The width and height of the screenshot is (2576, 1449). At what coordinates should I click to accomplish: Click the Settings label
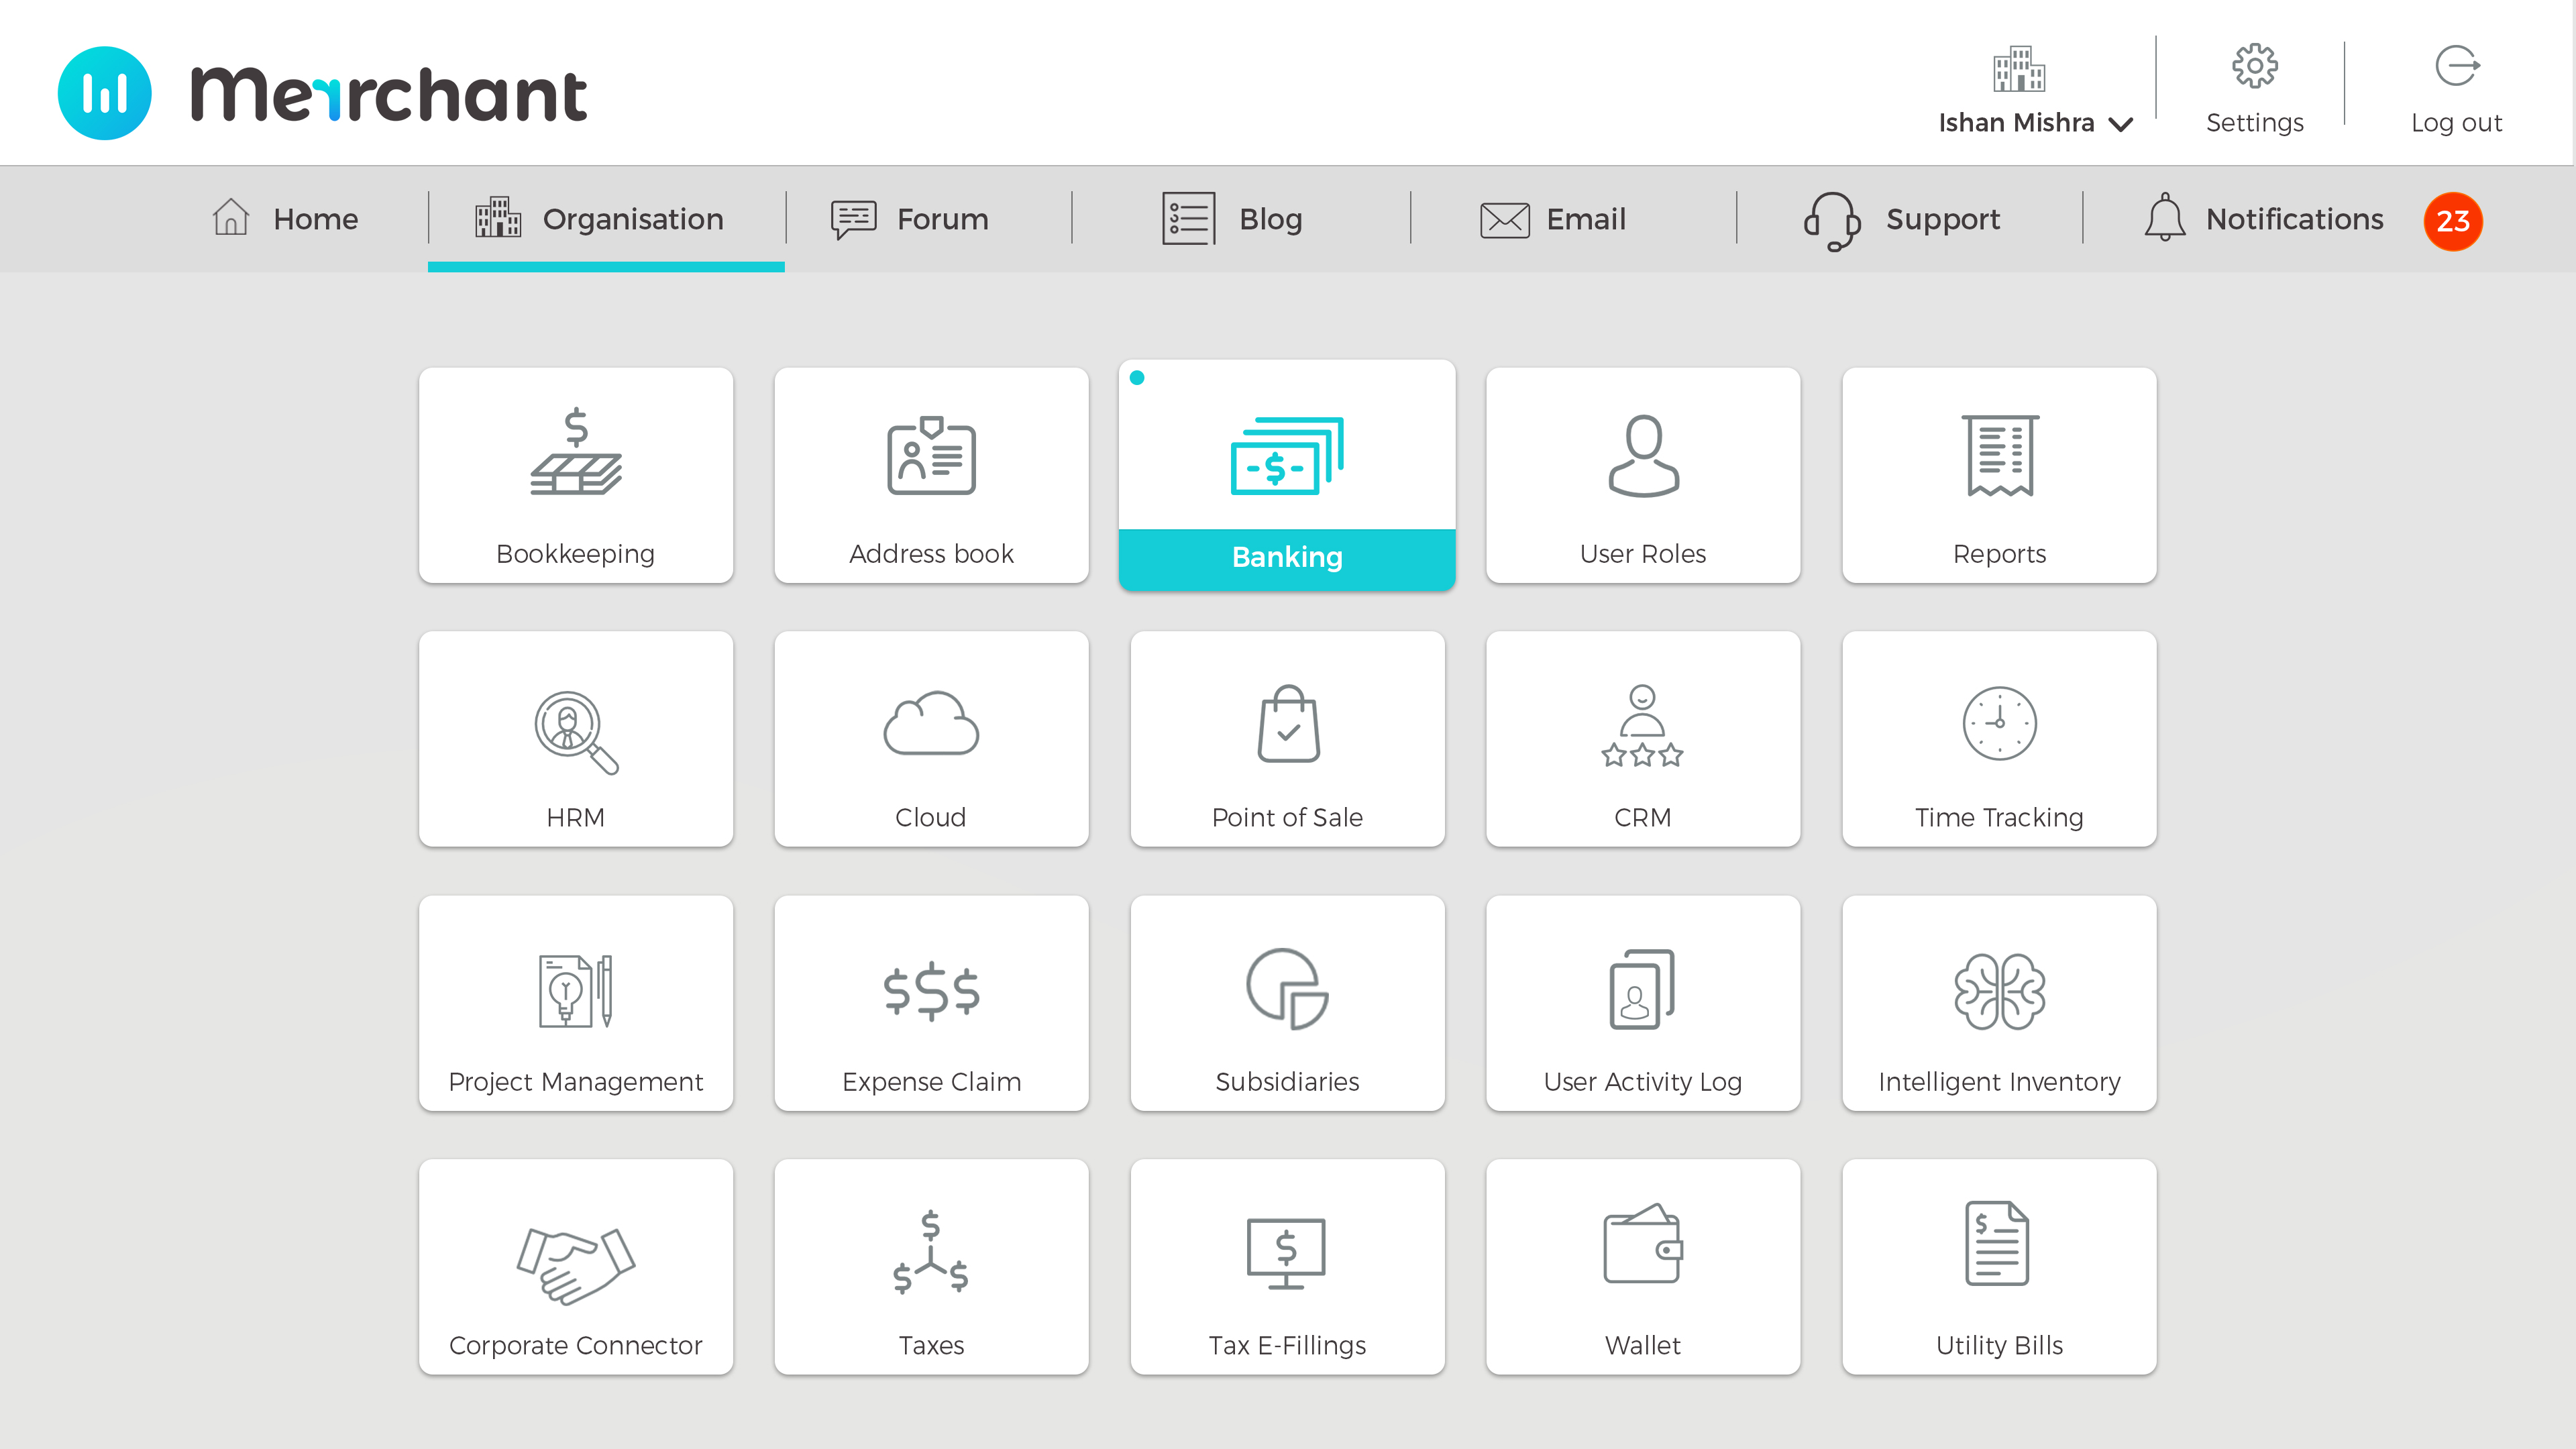tap(2255, 122)
